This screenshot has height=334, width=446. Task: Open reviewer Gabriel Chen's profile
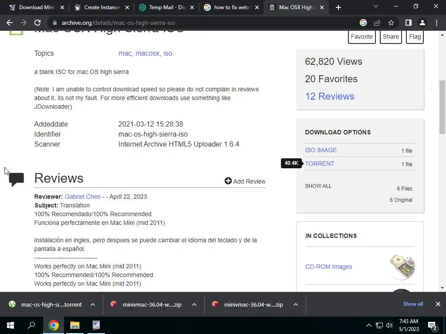(x=82, y=197)
